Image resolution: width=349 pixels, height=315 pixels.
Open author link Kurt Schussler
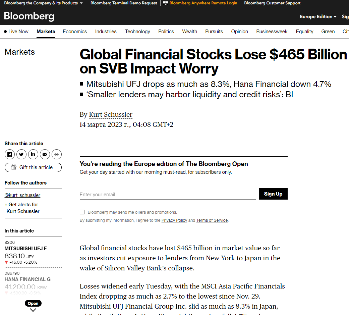111,114
